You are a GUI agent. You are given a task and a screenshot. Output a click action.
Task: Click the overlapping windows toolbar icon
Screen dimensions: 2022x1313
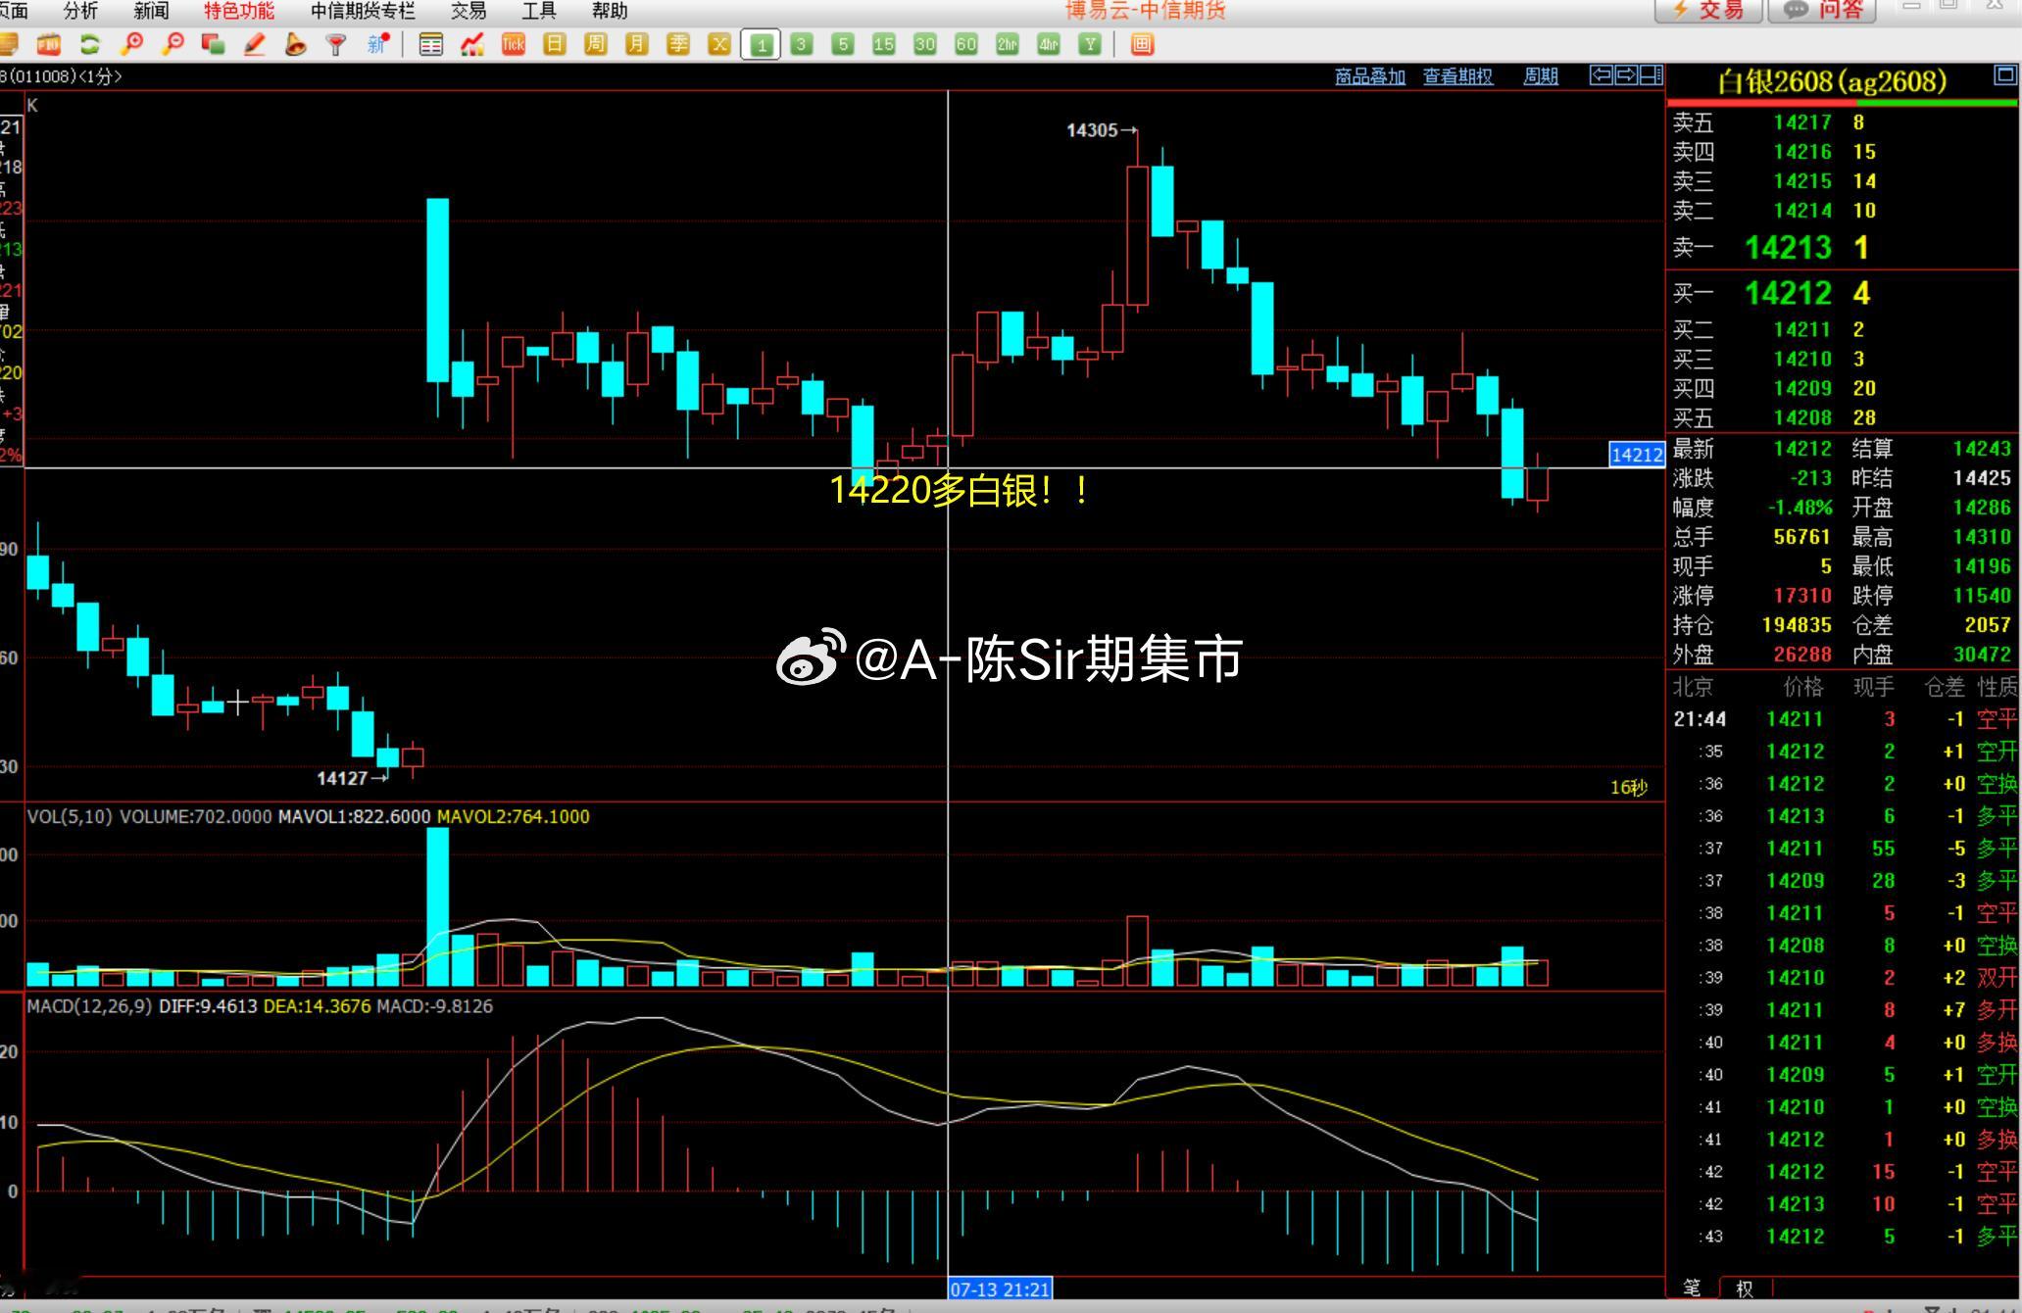[x=213, y=44]
